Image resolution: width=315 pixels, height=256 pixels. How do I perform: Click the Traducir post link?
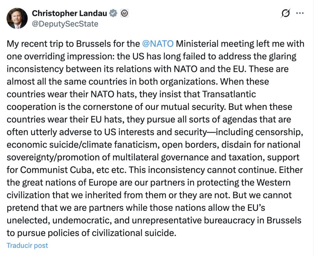[27, 245]
